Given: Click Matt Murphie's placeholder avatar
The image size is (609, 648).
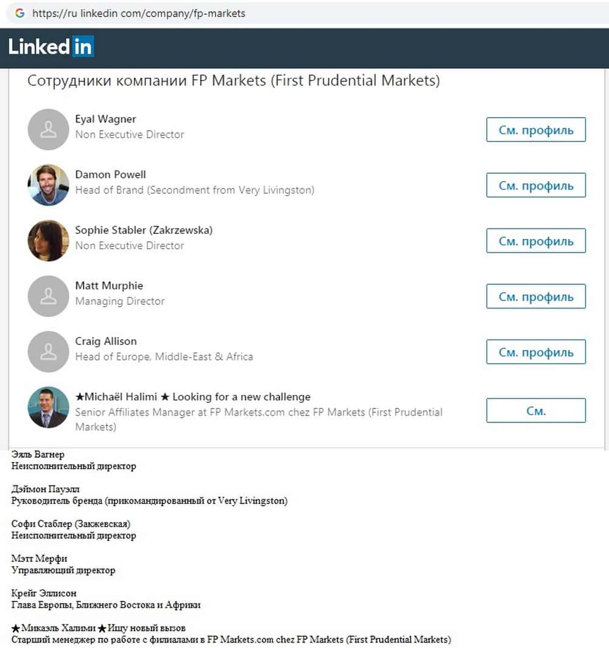Looking at the screenshot, I should (x=48, y=296).
